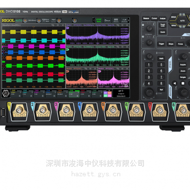Image resolution: width=190 pixels, height=190 pixels.
Task: Close the Waveform View window
Action: pyautogui.click(x=63, y=25)
